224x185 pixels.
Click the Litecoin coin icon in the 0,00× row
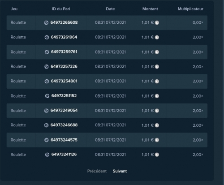(157, 23)
